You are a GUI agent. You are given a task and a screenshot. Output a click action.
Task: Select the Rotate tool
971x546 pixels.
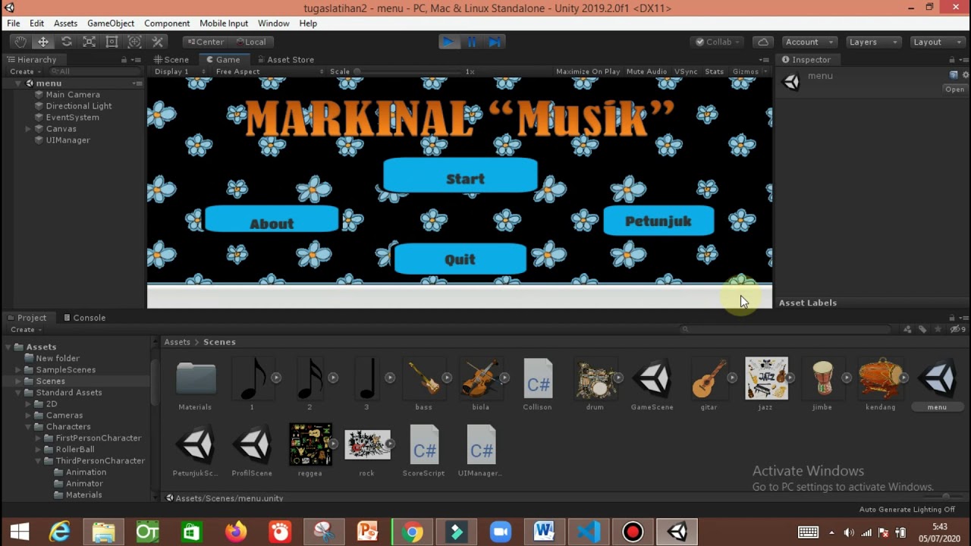(66, 42)
